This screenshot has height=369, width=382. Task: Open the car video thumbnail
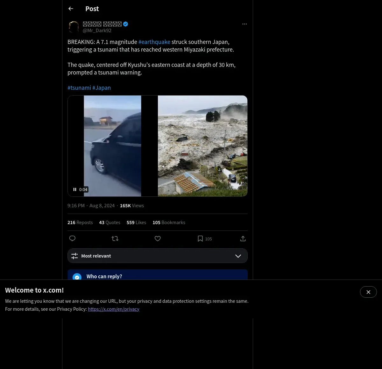pyautogui.click(x=112, y=146)
